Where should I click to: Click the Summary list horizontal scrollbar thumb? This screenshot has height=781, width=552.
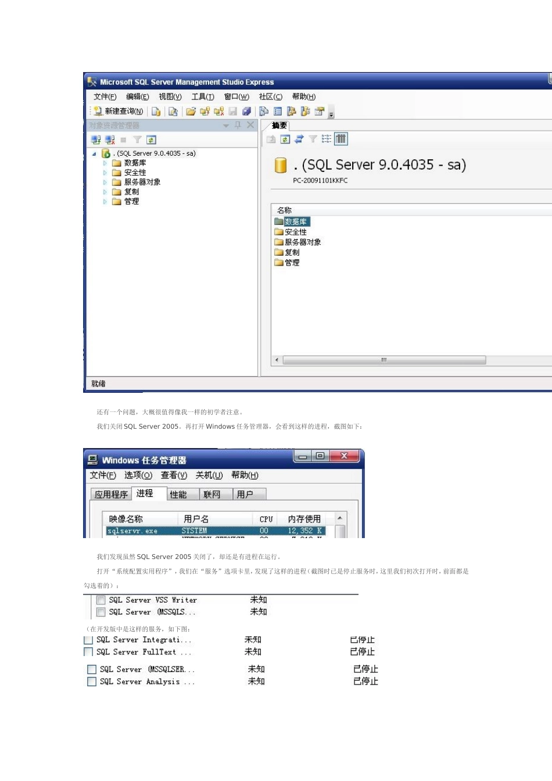click(384, 360)
